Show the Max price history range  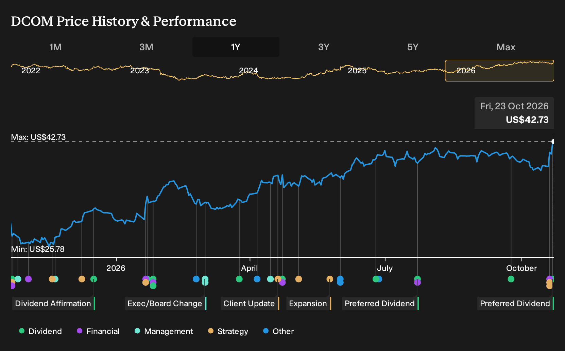coord(506,47)
